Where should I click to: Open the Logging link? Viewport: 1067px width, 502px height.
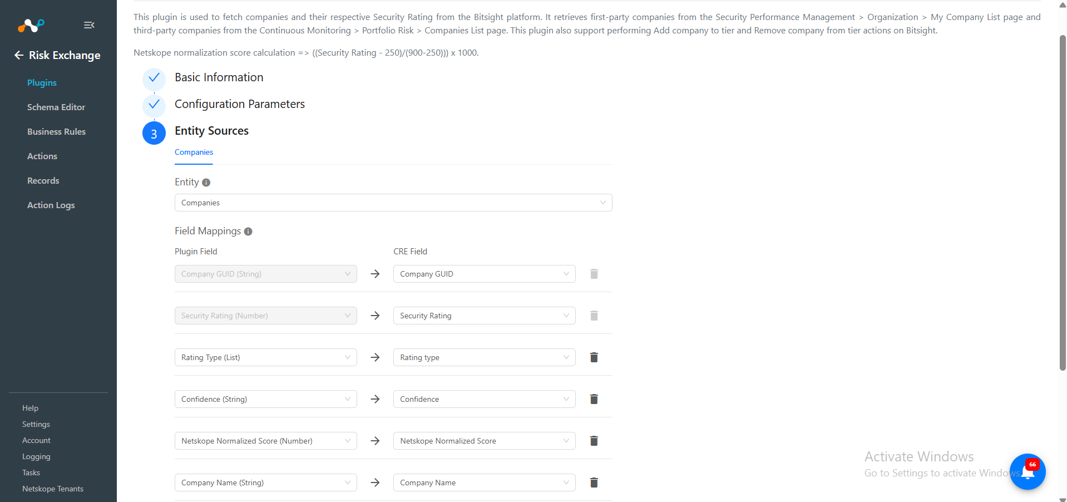(36, 456)
